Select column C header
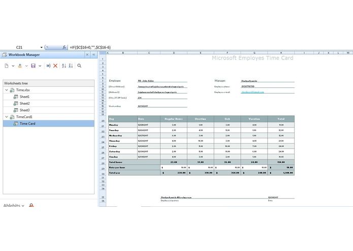The height and width of the screenshot is (251, 353). click(149, 53)
